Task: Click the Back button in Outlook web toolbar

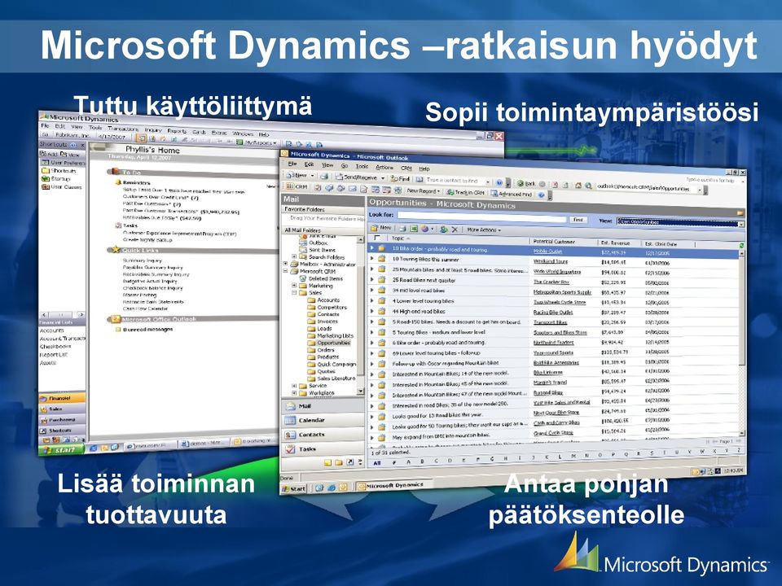Action: point(527,184)
